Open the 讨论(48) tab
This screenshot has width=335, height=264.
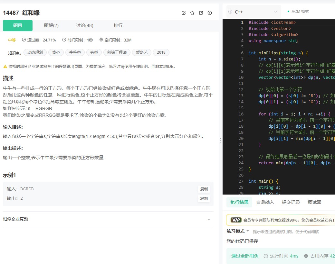click(84, 25)
